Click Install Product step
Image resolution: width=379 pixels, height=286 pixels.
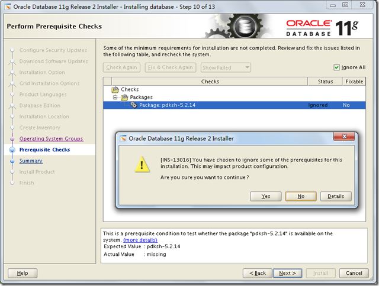(37, 172)
